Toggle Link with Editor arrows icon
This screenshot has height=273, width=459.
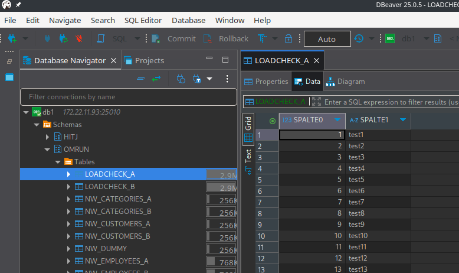[156, 79]
